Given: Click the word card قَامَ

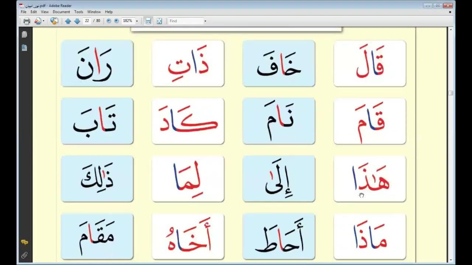Looking at the screenshot, I should click(x=370, y=121).
